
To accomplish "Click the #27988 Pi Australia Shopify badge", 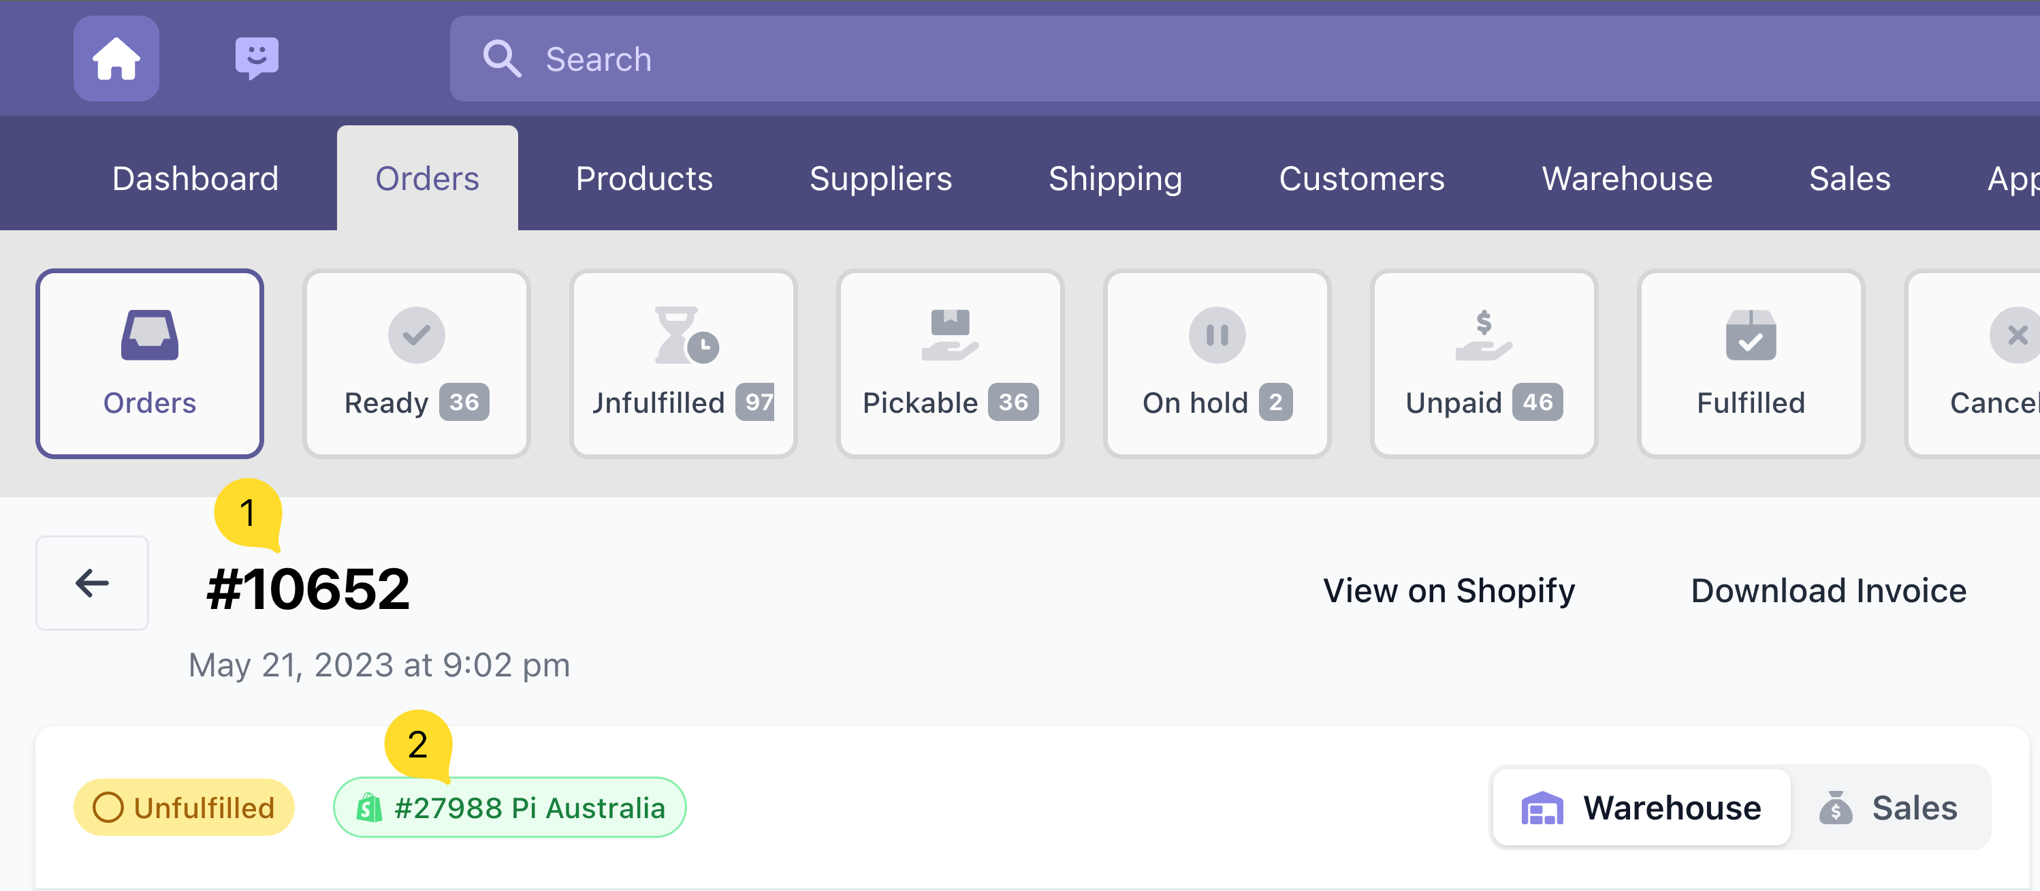I will 510,808.
